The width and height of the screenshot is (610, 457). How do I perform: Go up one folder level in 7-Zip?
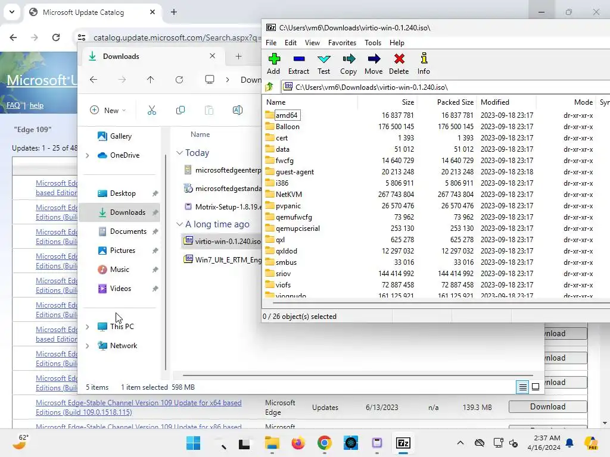click(x=269, y=87)
